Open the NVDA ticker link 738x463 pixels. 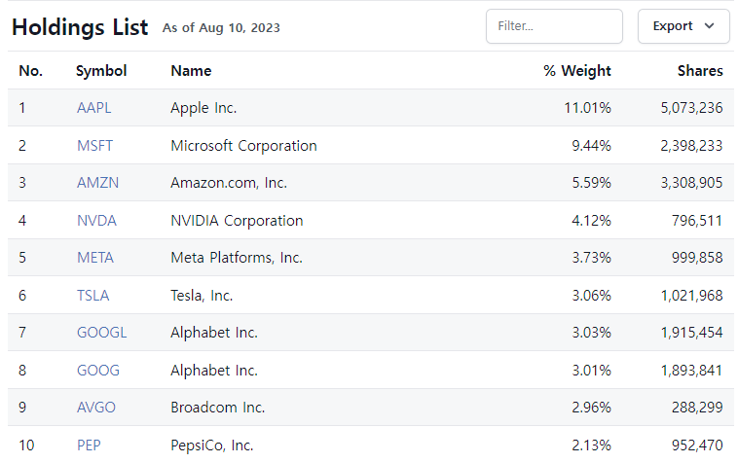click(x=96, y=221)
